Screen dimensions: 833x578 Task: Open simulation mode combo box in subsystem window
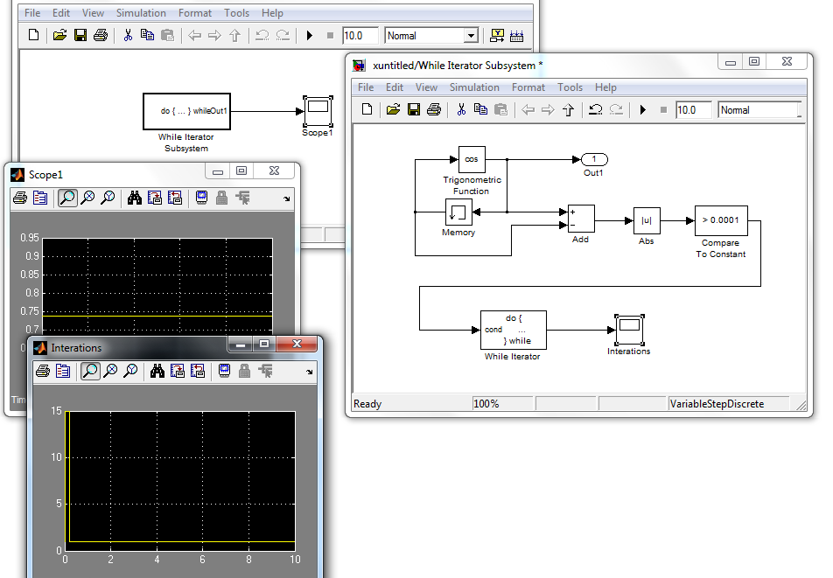759,110
